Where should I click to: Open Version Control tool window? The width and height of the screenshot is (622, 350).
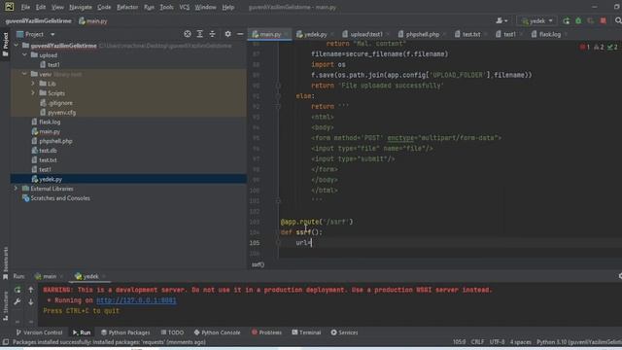(39, 332)
